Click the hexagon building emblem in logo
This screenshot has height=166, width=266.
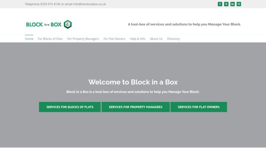pos(68,24)
